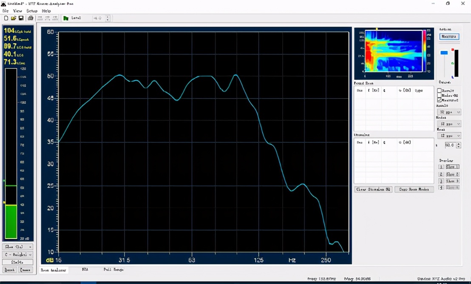Click the Print icon in the toolbar
This screenshot has width=471, height=284.
pyautogui.click(x=30, y=18)
